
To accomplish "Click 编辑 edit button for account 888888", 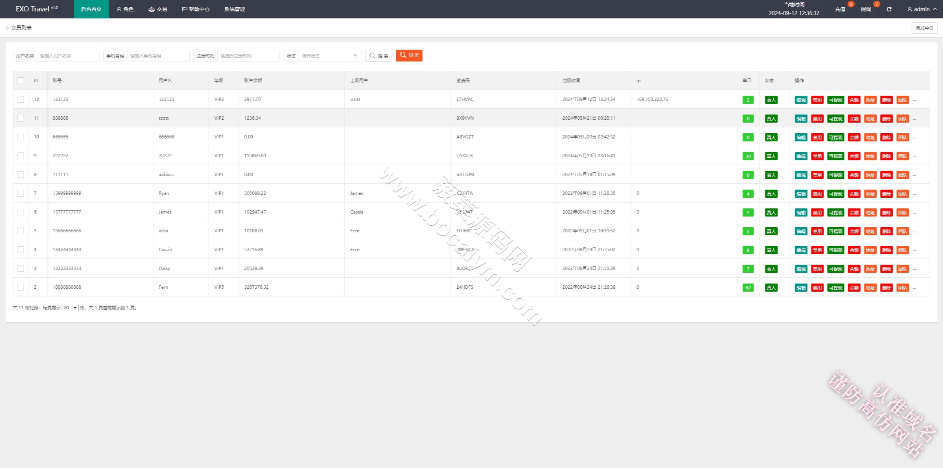I will coord(801,119).
